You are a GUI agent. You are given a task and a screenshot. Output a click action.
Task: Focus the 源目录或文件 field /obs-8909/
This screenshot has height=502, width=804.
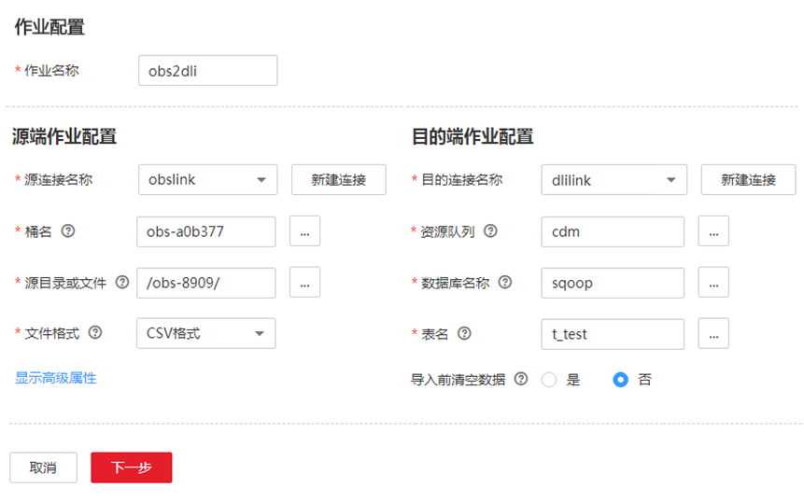206,283
